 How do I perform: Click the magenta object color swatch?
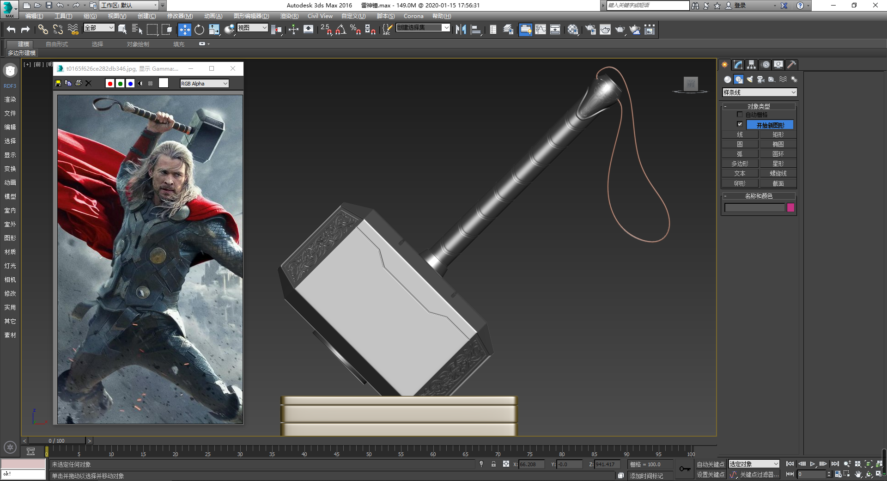tap(790, 207)
